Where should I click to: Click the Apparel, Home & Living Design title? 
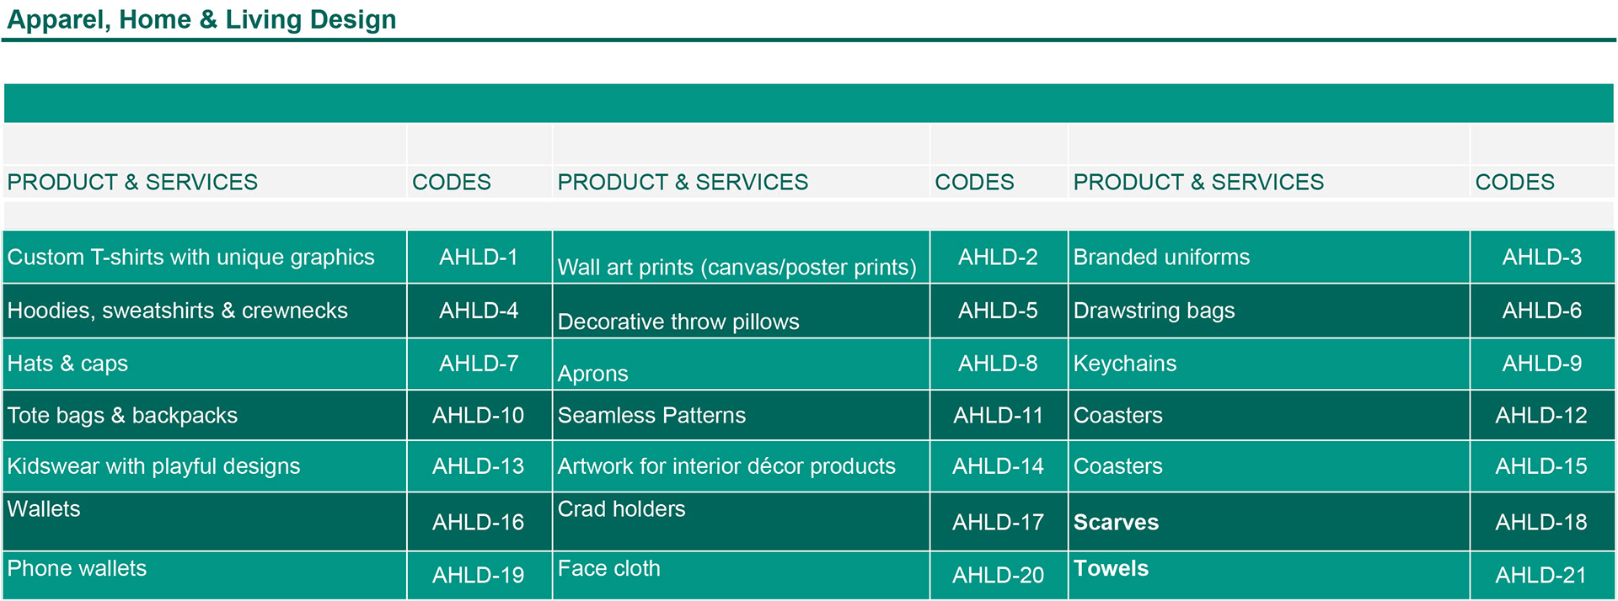201,19
